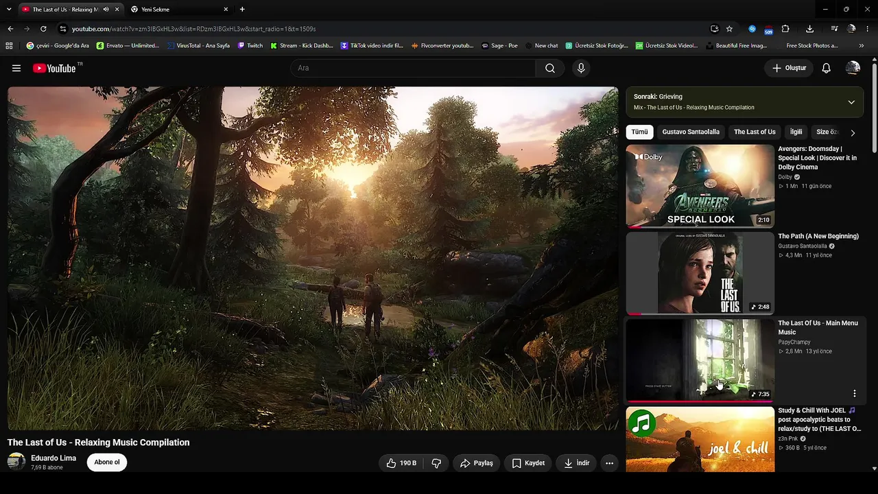Open the Twitch bookmark
The height and width of the screenshot is (494, 878).
point(250,46)
